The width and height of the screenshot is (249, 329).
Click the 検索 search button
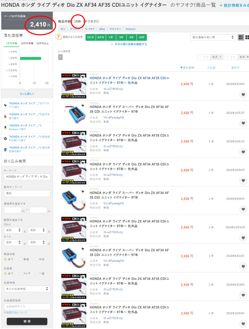click(27, 321)
